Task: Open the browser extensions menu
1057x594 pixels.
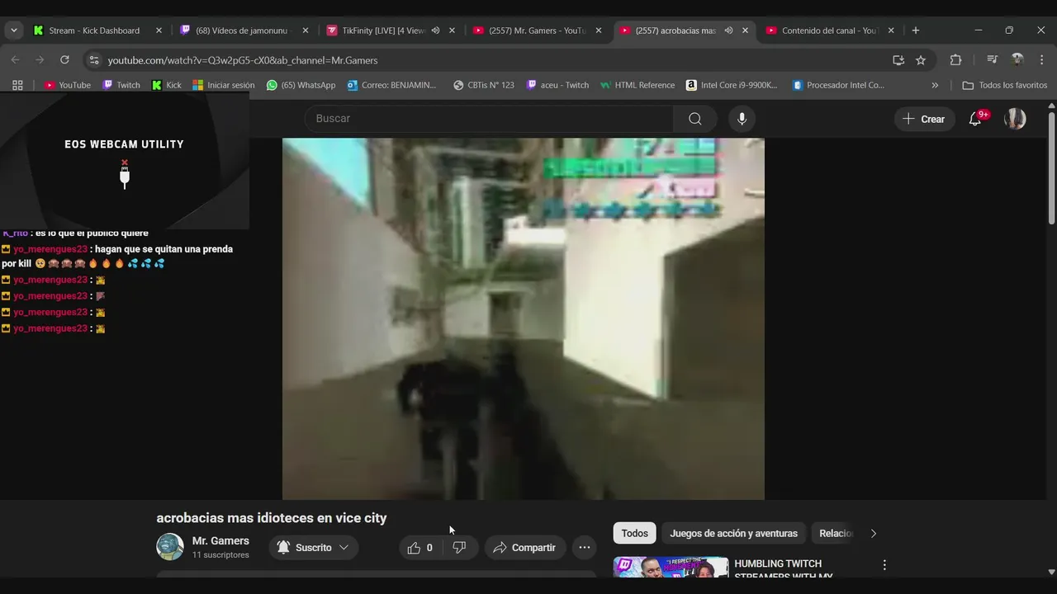Action: pyautogui.click(x=955, y=60)
